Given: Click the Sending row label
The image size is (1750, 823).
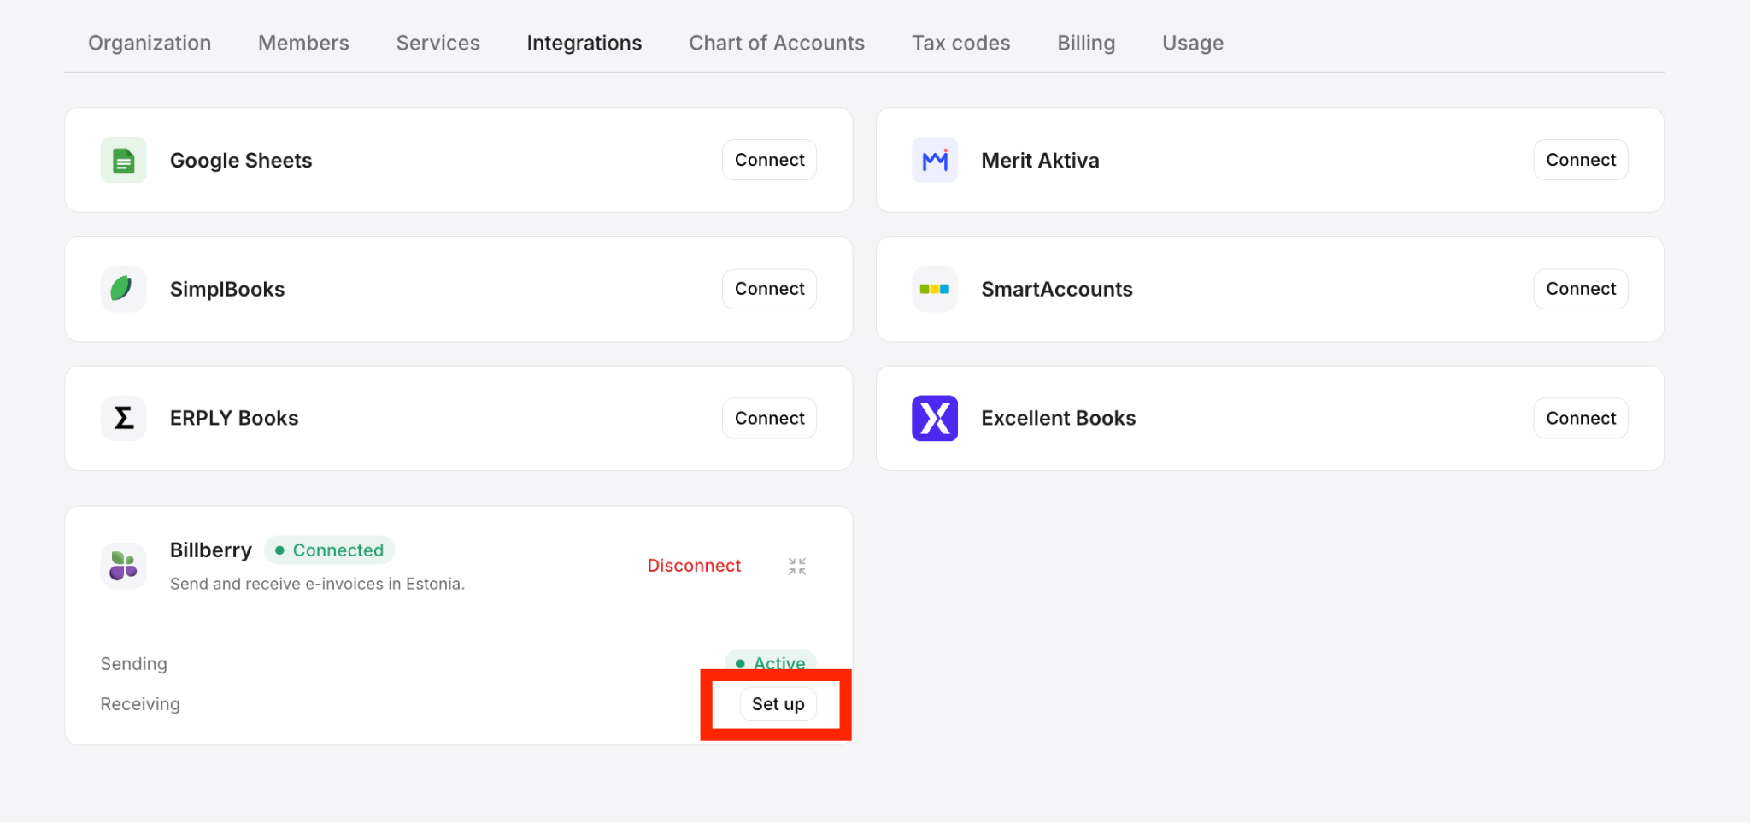Looking at the screenshot, I should [134, 664].
